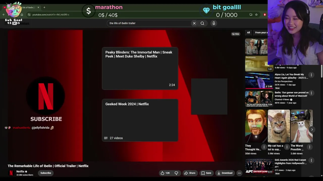Click the Devil Wears Prada trailer thumbnail

(256, 47)
